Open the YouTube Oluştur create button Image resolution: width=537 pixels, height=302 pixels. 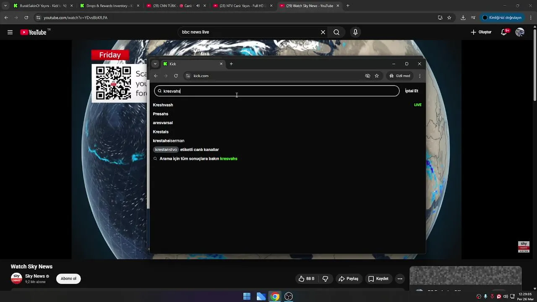coord(481,32)
